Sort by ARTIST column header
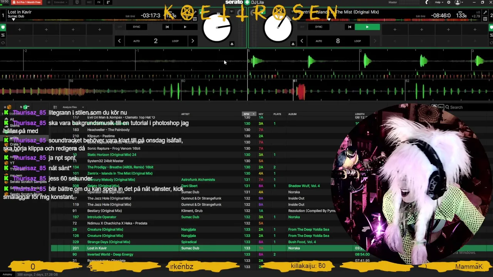This screenshot has width=493, height=277. pos(185,114)
